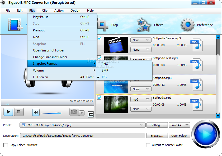222x156 pixels.
Task: Click the Destination path field
Action: 83,136
